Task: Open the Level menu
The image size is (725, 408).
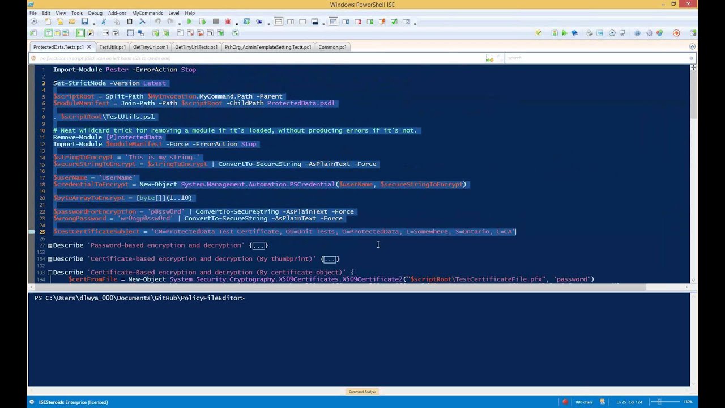Action: pyautogui.click(x=174, y=13)
